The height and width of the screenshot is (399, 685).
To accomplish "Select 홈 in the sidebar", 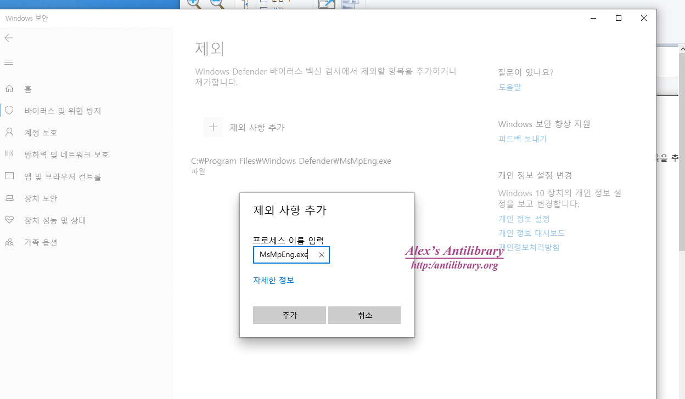I will [x=28, y=89].
